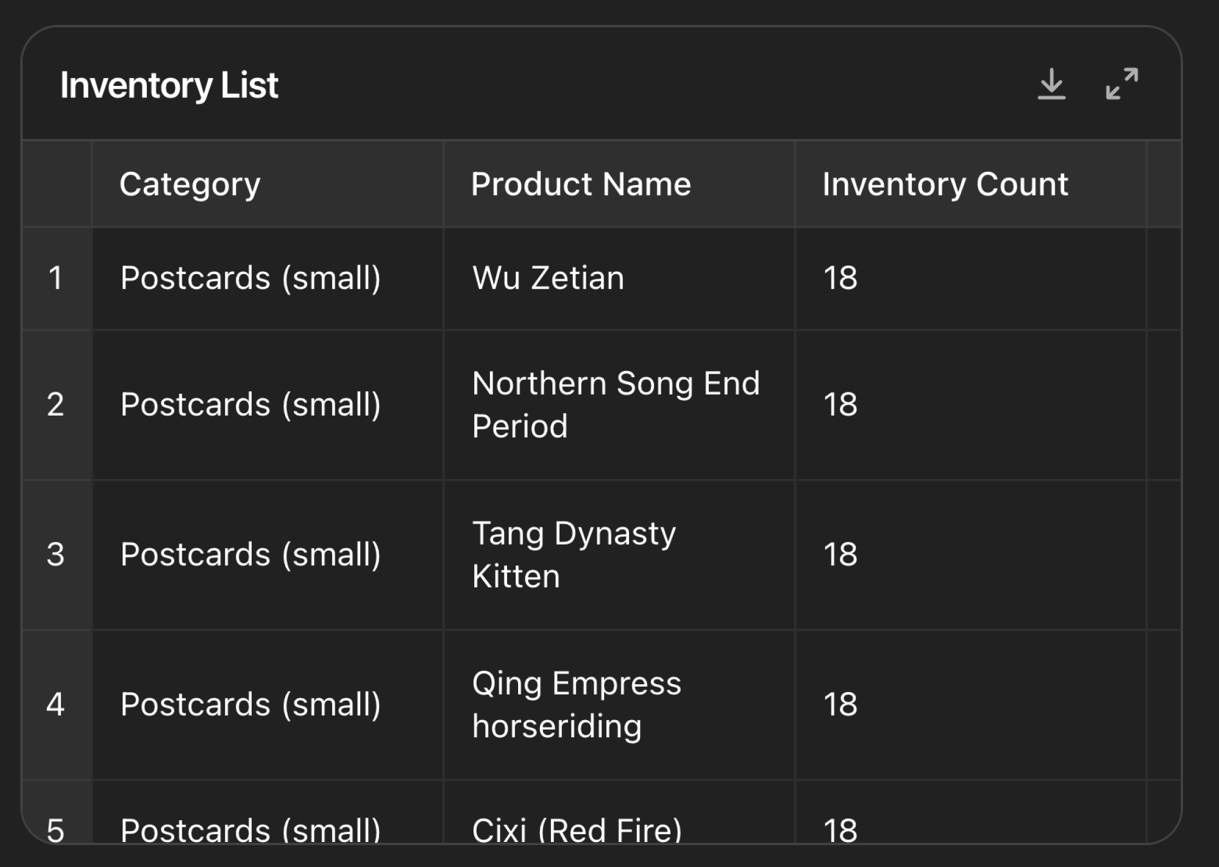
Task: Click the Tang Dynasty Kitten cell
Action: (x=619, y=554)
